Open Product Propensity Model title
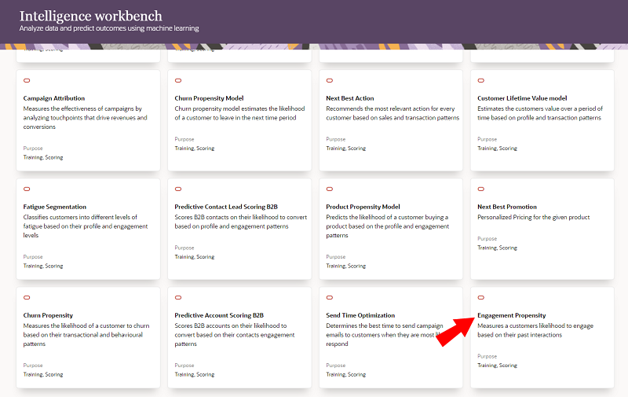This screenshot has width=628, height=397. [363, 207]
